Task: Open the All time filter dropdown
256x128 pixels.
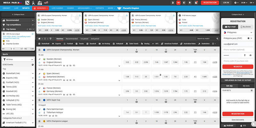Action: point(18,60)
